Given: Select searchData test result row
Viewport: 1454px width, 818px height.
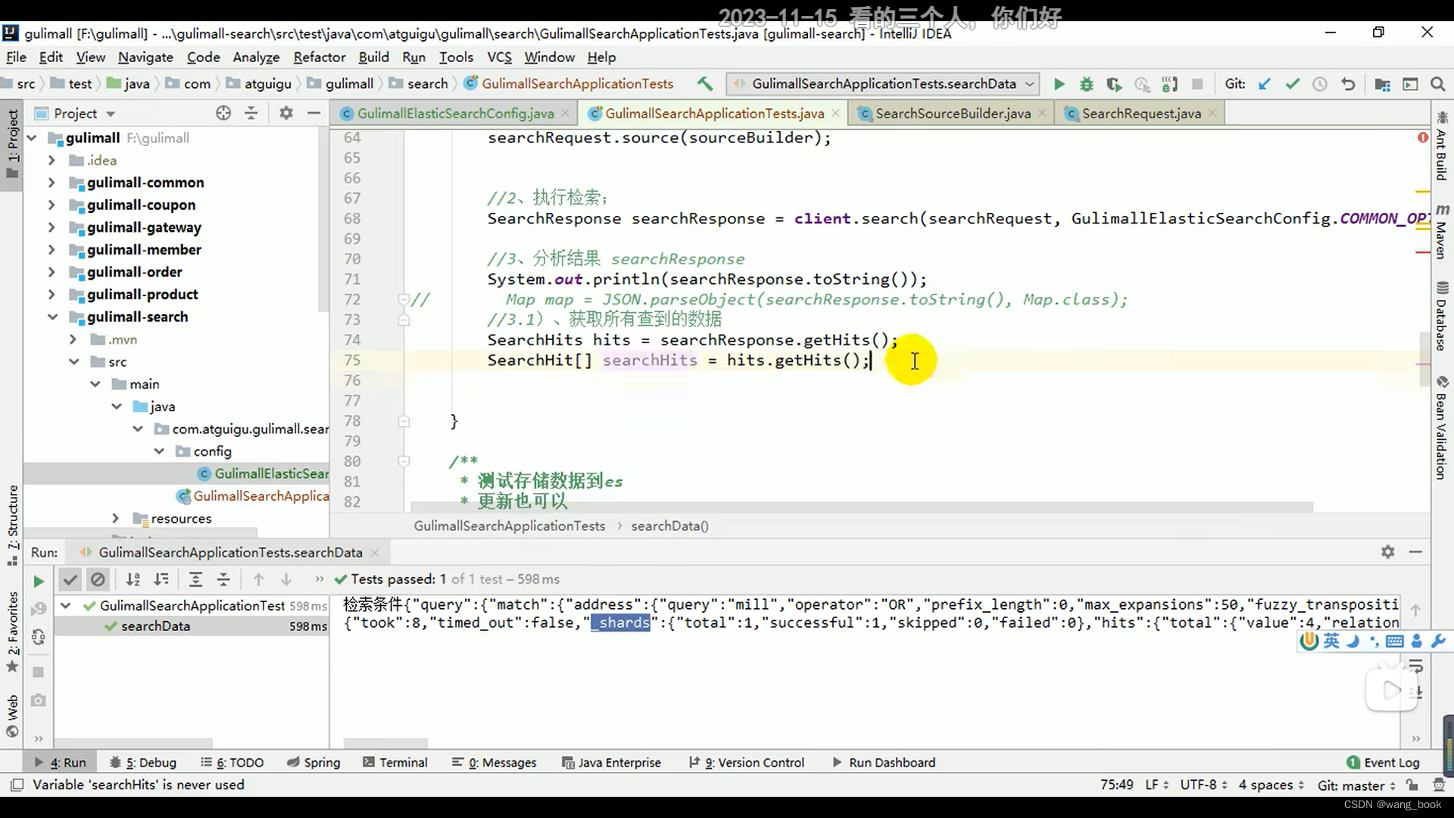Looking at the screenshot, I should (x=192, y=626).
